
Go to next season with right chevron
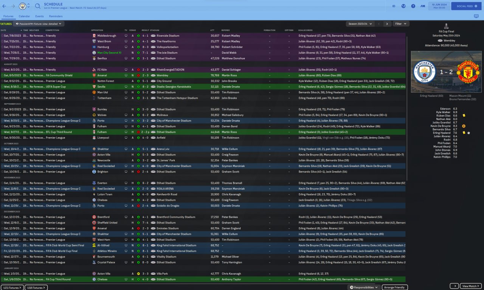tap(387, 24)
